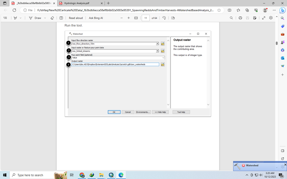Save the PDF with the disk icon

[x=248, y=18]
